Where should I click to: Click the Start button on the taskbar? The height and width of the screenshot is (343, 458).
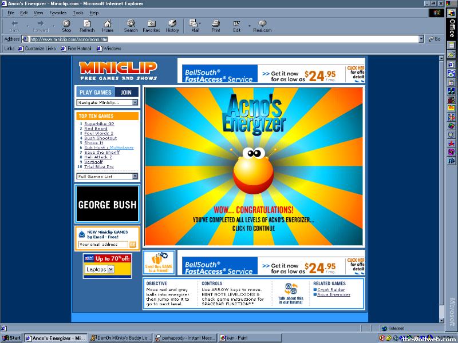[x=11, y=338]
